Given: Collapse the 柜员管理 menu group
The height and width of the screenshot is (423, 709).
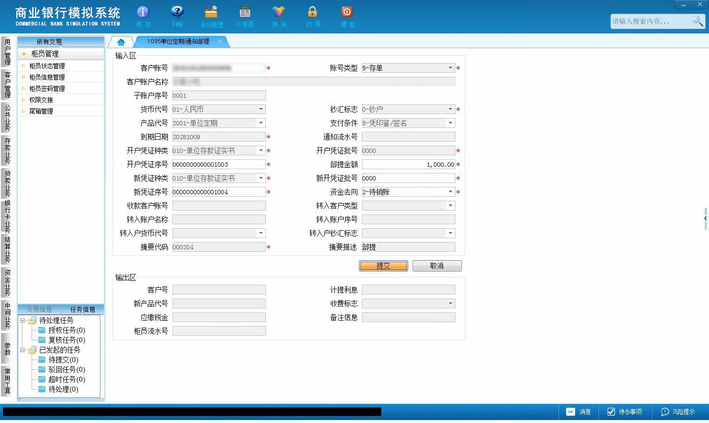Looking at the screenshot, I should [24, 54].
